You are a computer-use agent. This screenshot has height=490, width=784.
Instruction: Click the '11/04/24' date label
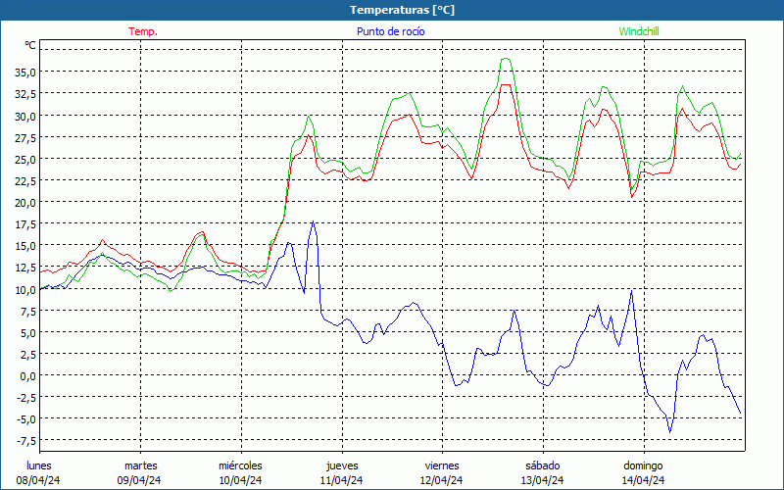341,480
